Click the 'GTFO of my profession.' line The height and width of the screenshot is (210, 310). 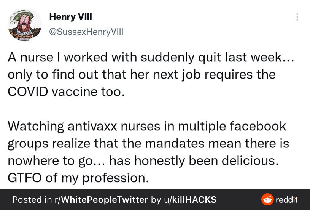[x=78, y=178]
